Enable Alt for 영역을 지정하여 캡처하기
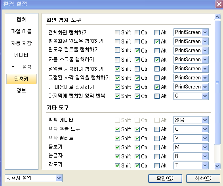Image resolution: width=223 pixels, height=186 pixels. click(157, 69)
